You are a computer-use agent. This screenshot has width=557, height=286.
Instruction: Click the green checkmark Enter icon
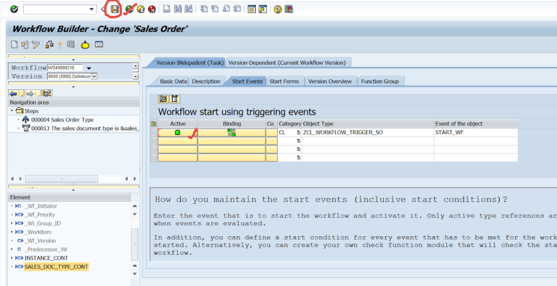tap(14, 9)
